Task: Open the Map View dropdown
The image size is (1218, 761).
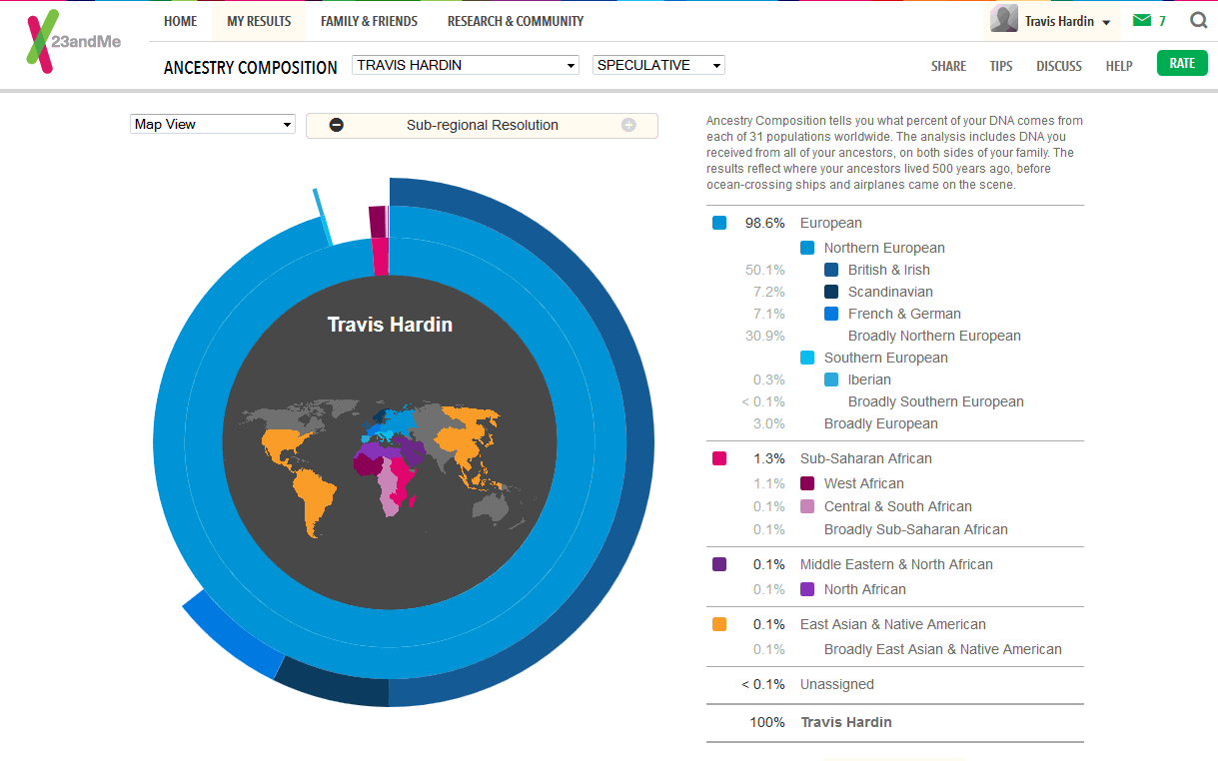Action: pyautogui.click(x=213, y=124)
